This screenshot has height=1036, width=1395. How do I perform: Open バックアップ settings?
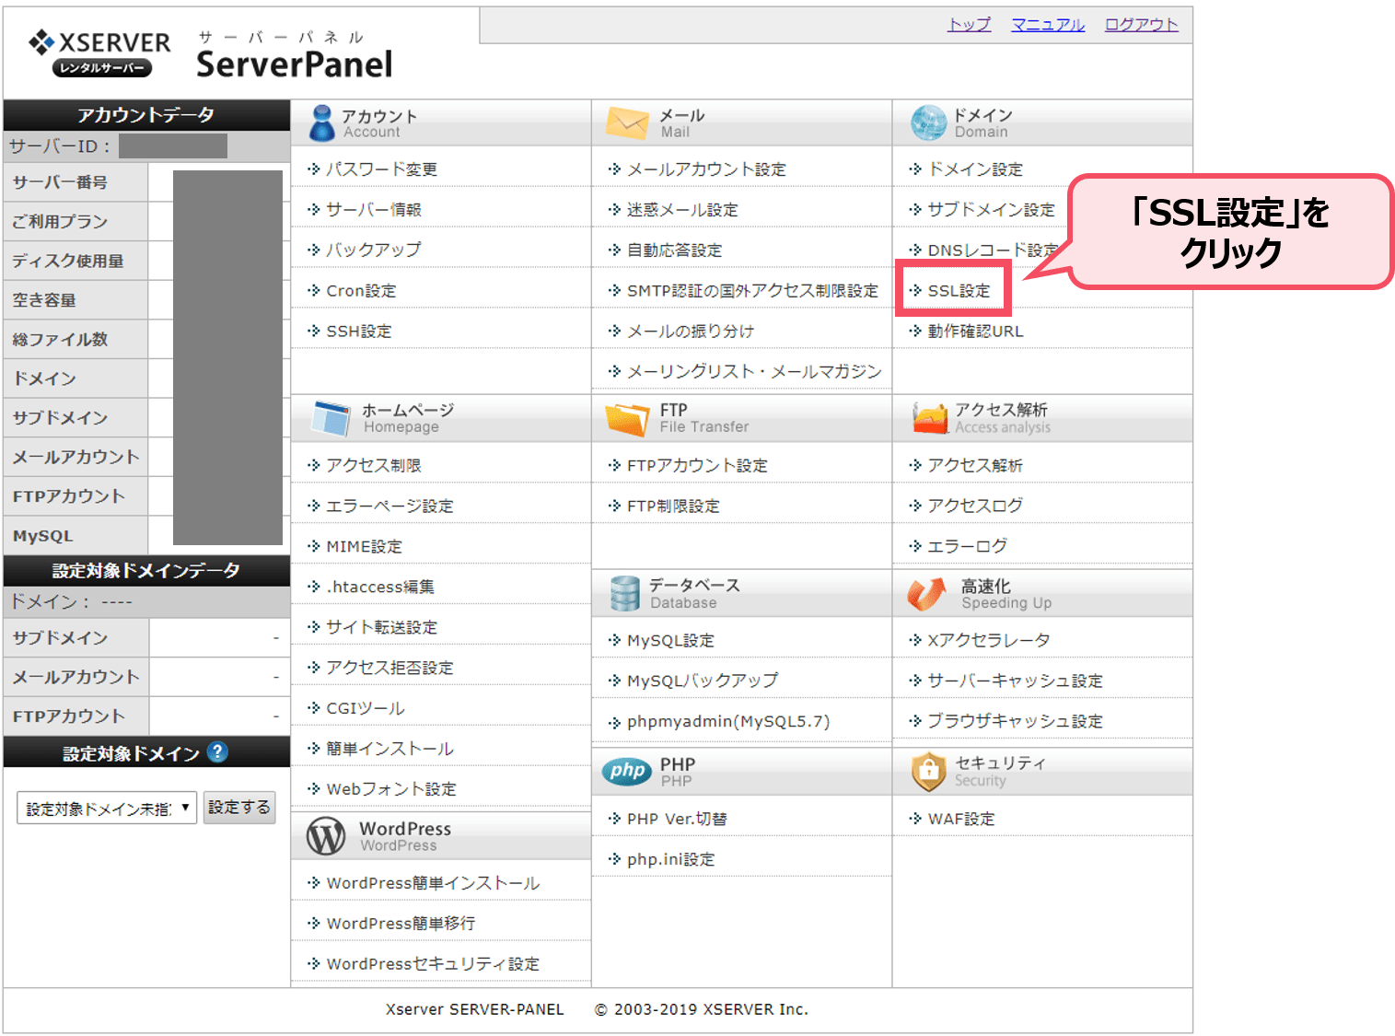click(374, 250)
